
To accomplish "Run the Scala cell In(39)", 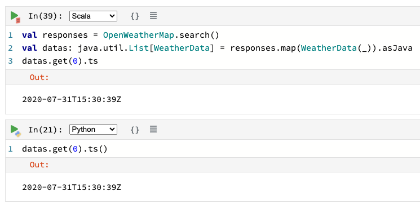I will (15, 16).
